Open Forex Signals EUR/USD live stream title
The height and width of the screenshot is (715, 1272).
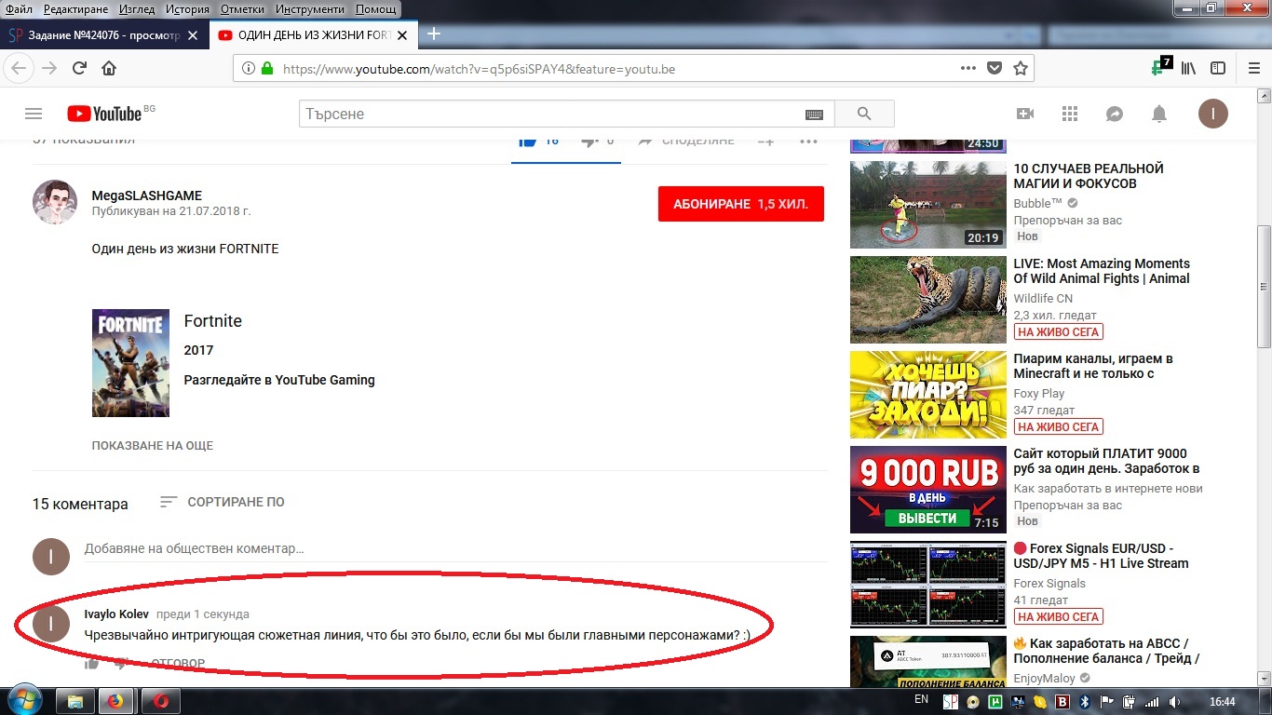point(1101,556)
